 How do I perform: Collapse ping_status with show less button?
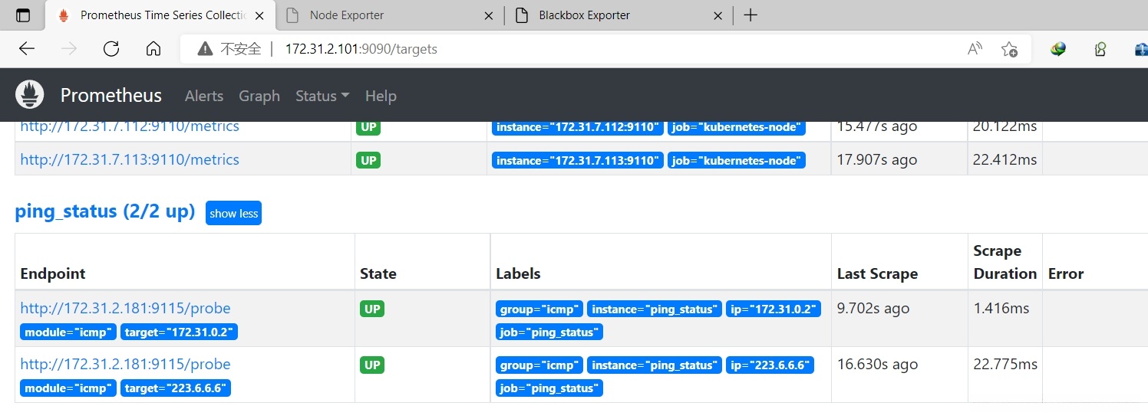[233, 213]
